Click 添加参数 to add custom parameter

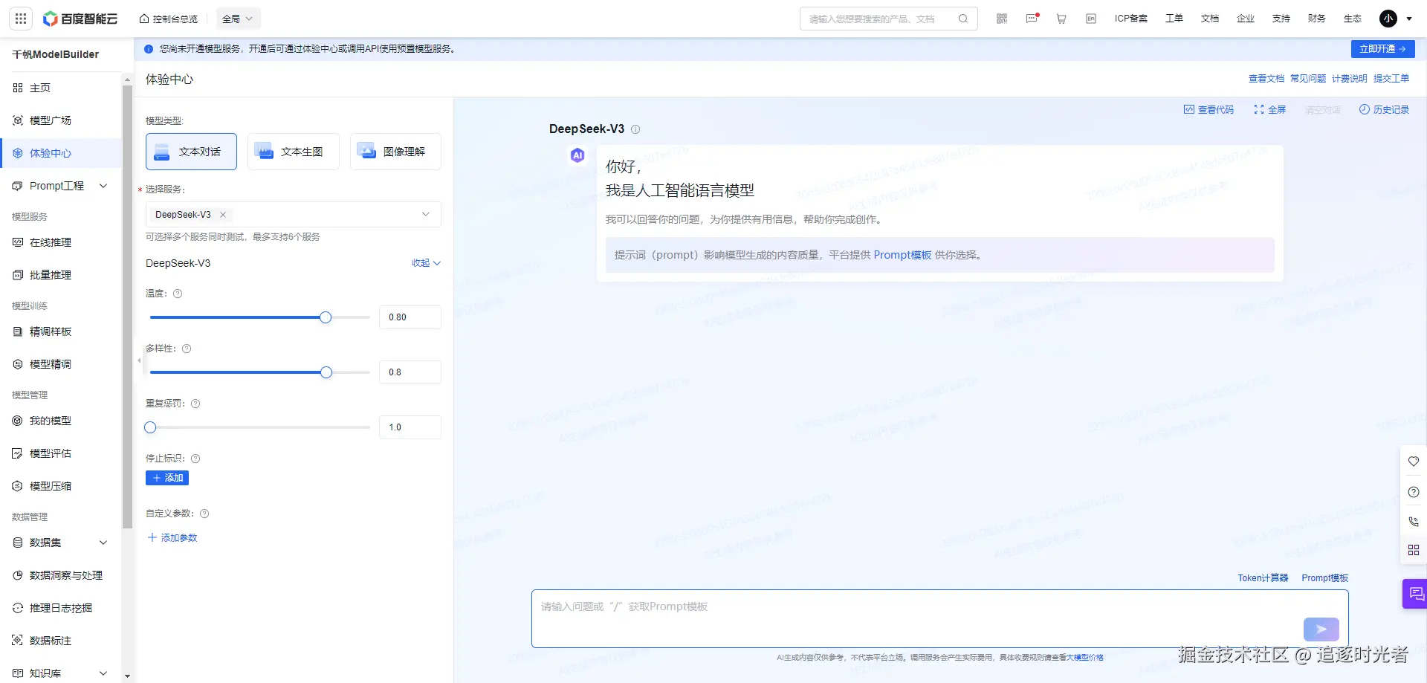click(x=172, y=538)
